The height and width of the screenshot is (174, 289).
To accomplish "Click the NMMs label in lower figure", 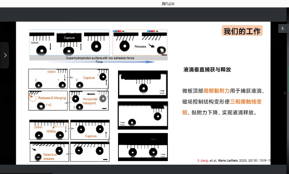I will (x=51, y=131).
